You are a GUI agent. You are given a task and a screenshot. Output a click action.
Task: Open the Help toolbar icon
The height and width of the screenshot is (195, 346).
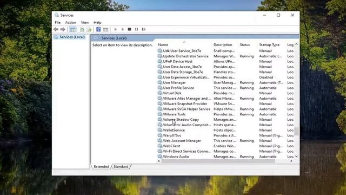[x=98, y=29]
